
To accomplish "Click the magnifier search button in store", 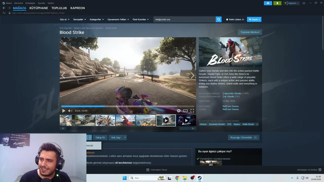I will tap(218, 19).
